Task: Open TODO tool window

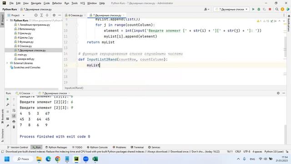Action: pyautogui.click(x=77, y=147)
